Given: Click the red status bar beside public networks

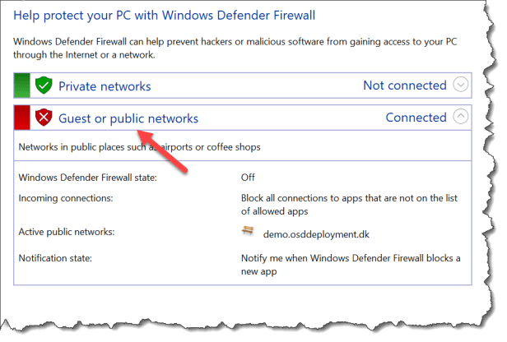Looking at the screenshot, I should [22, 118].
